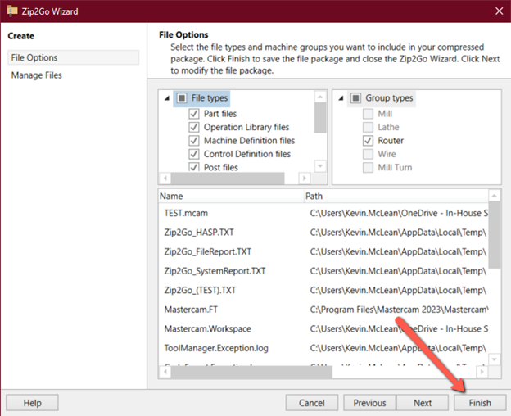Cancel the Zip2Go Wizard
The width and height of the screenshot is (511, 416).
tap(312, 403)
